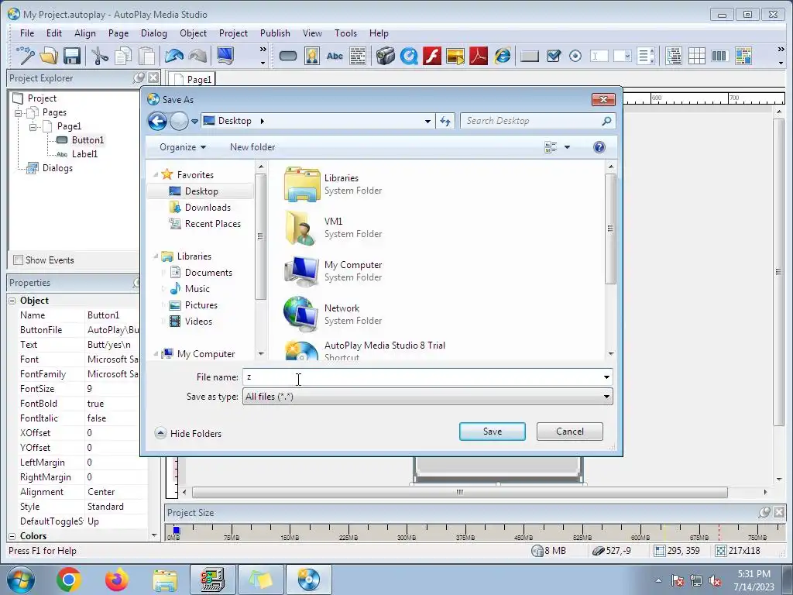Insert an Image object from toolbar

pos(312,56)
